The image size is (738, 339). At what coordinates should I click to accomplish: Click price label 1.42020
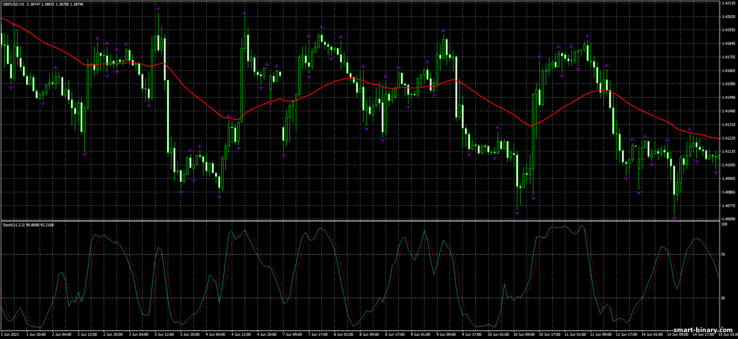(x=728, y=17)
